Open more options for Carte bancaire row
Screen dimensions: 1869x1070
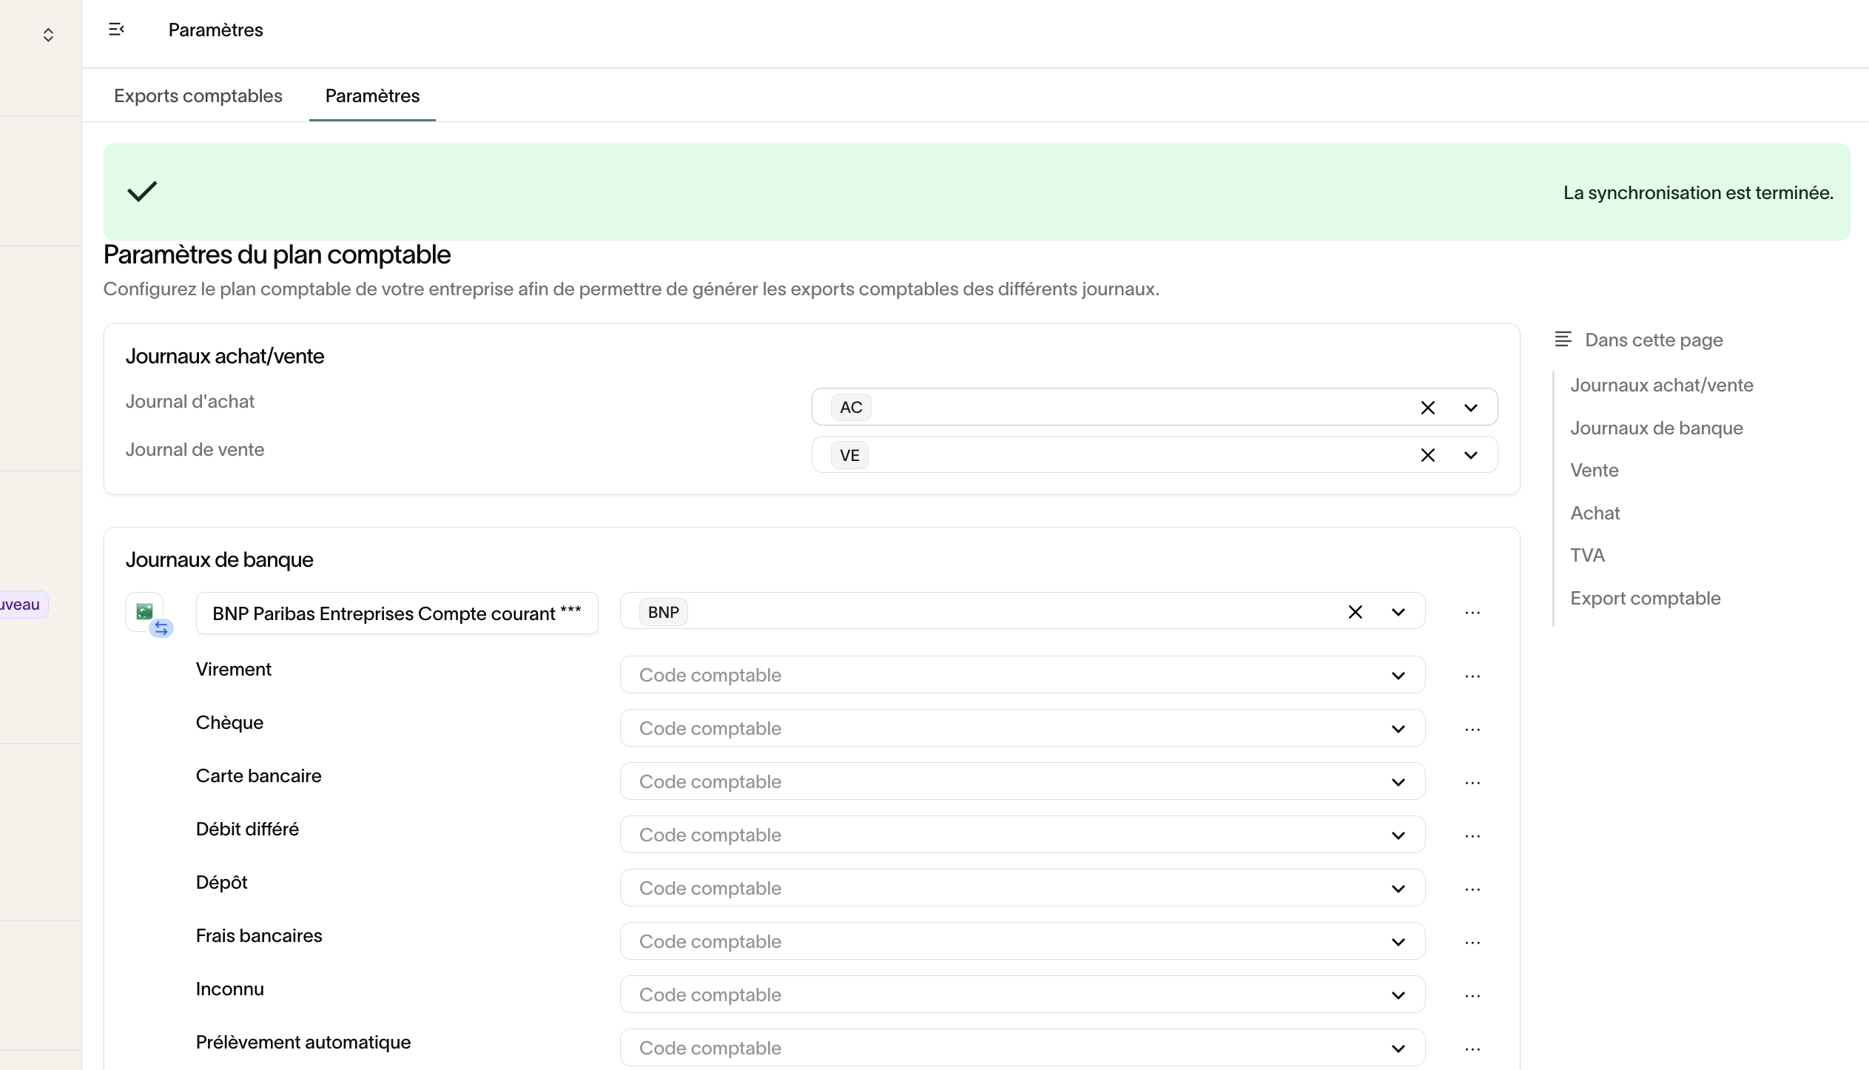point(1472,783)
